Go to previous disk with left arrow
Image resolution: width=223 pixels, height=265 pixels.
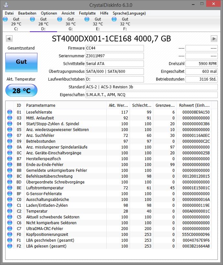point(9,39)
